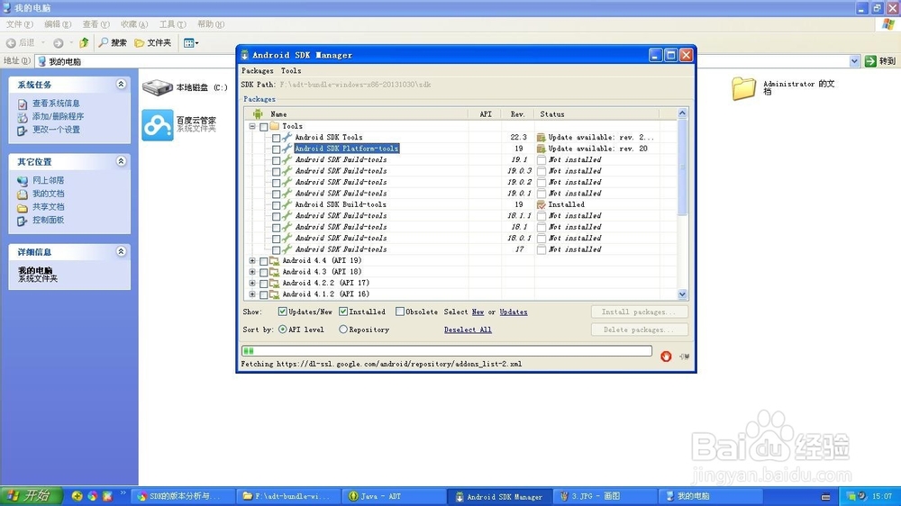The image size is (901, 506).
Task: Collapse the Other Places panel chevron
Action: [x=121, y=161]
